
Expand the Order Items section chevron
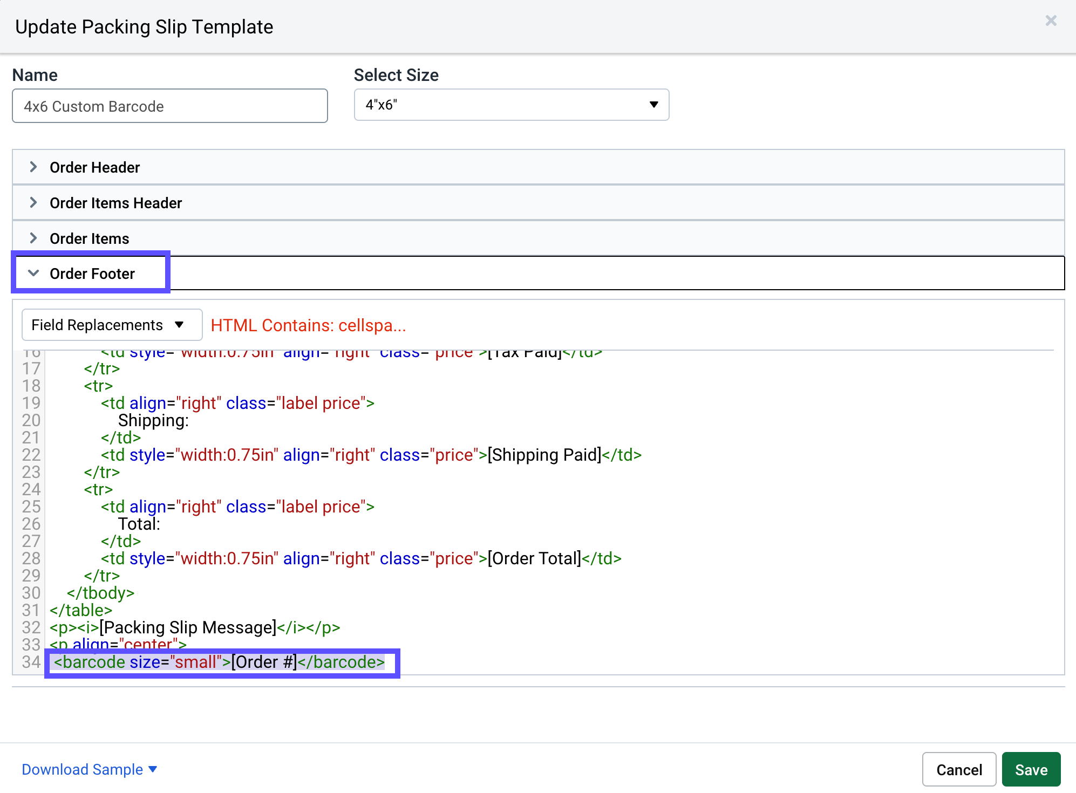[33, 238]
